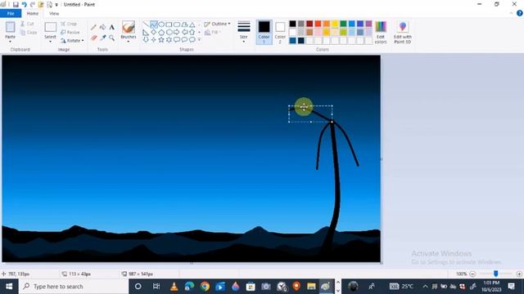Click the Paste button
Viewport: 524px width, 294px height.
point(10,29)
